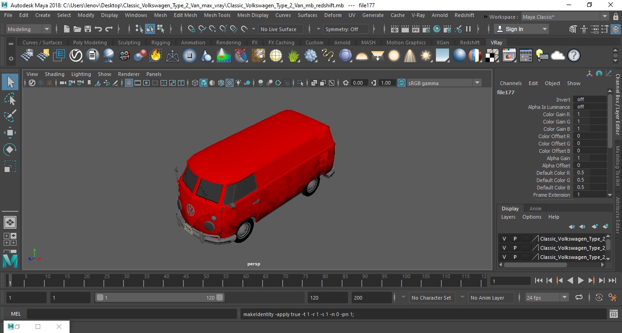This screenshot has width=622, height=333.
Task: Open V-Ray help question mark icon
Action: click(x=574, y=56)
